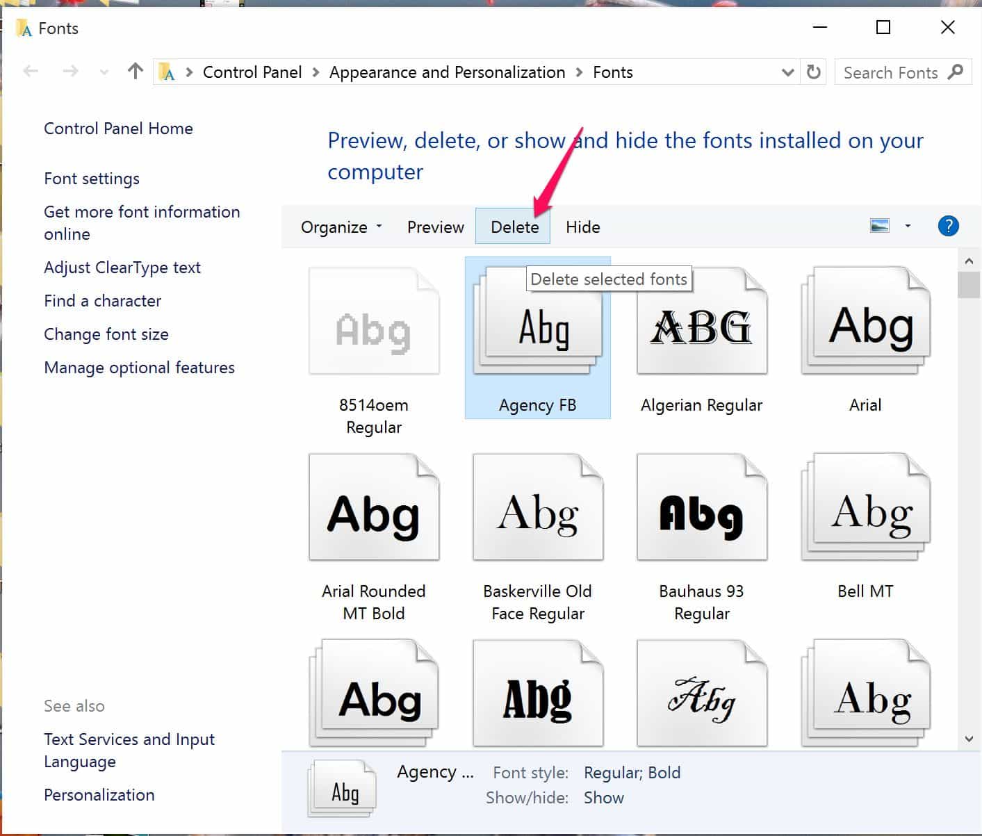The image size is (982, 836).
Task: Navigate to Appearance and Personalization breadcrumb
Action: pos(447,72)
